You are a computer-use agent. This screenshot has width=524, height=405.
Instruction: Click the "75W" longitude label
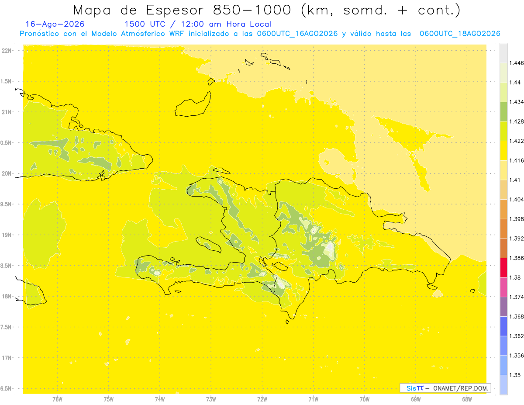tap(109, 399)
